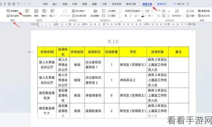Screen dimensions: 212x127
Task: Click the table move handle beside the table
Action: tap(29, 52)
